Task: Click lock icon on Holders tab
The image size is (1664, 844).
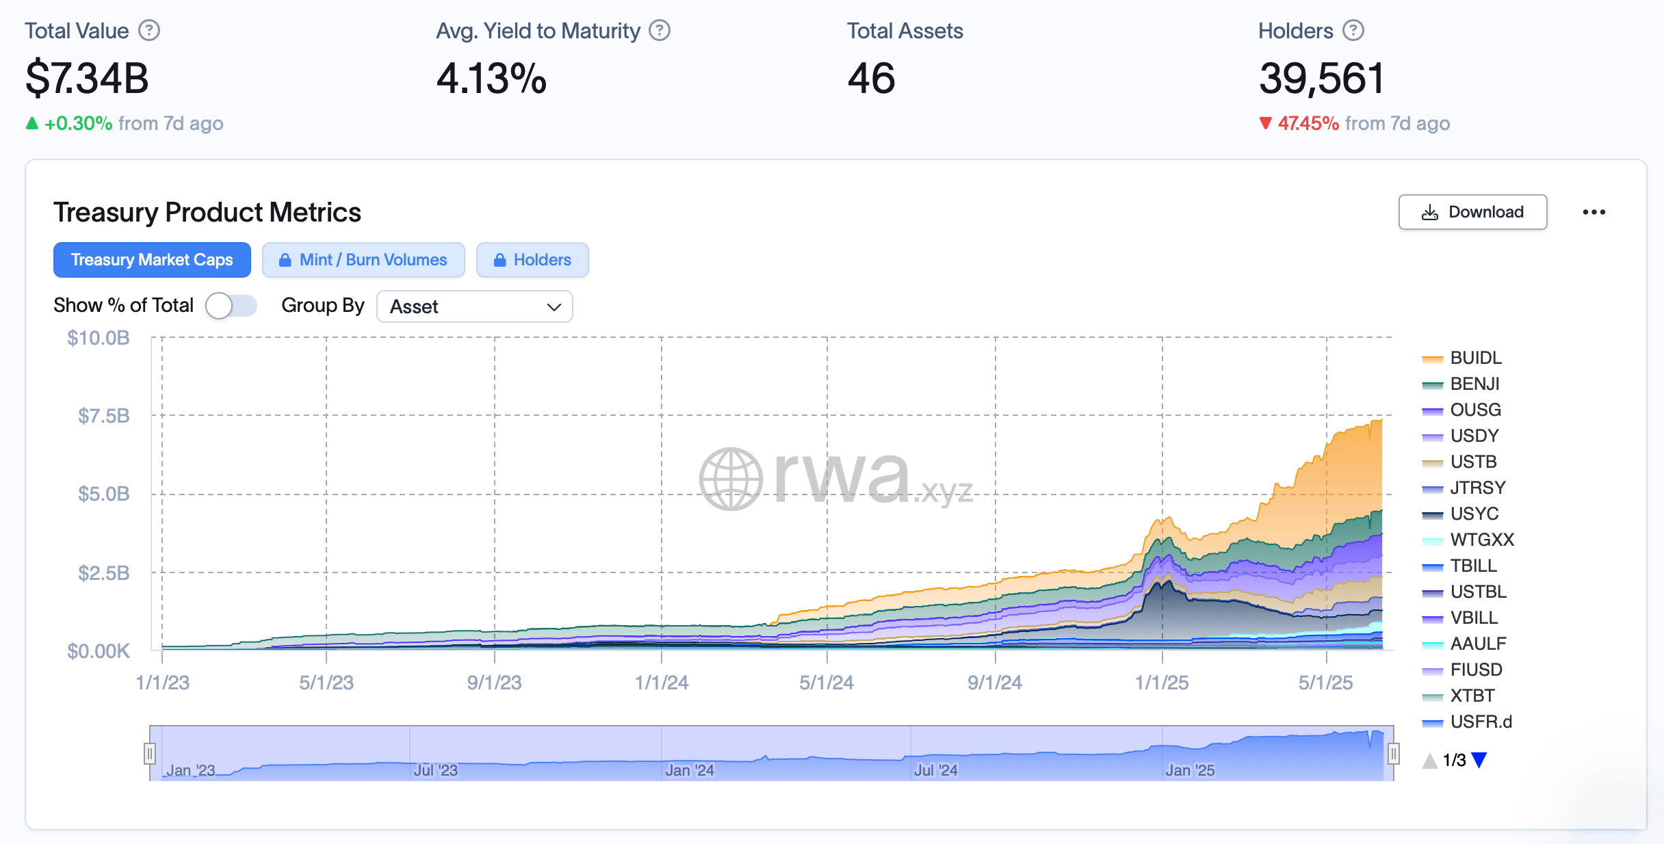Action: pos(500,260)
